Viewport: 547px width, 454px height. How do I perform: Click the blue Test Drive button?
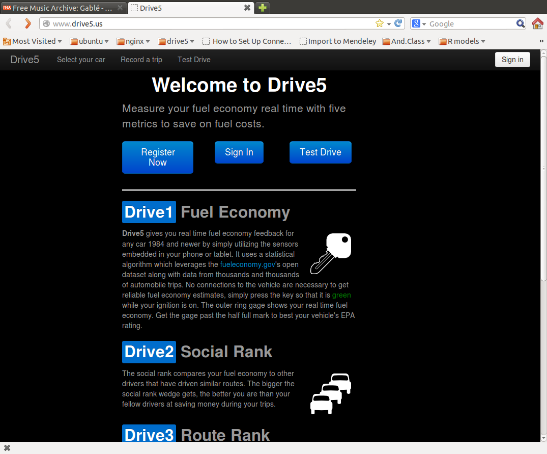tap(321, 152)
